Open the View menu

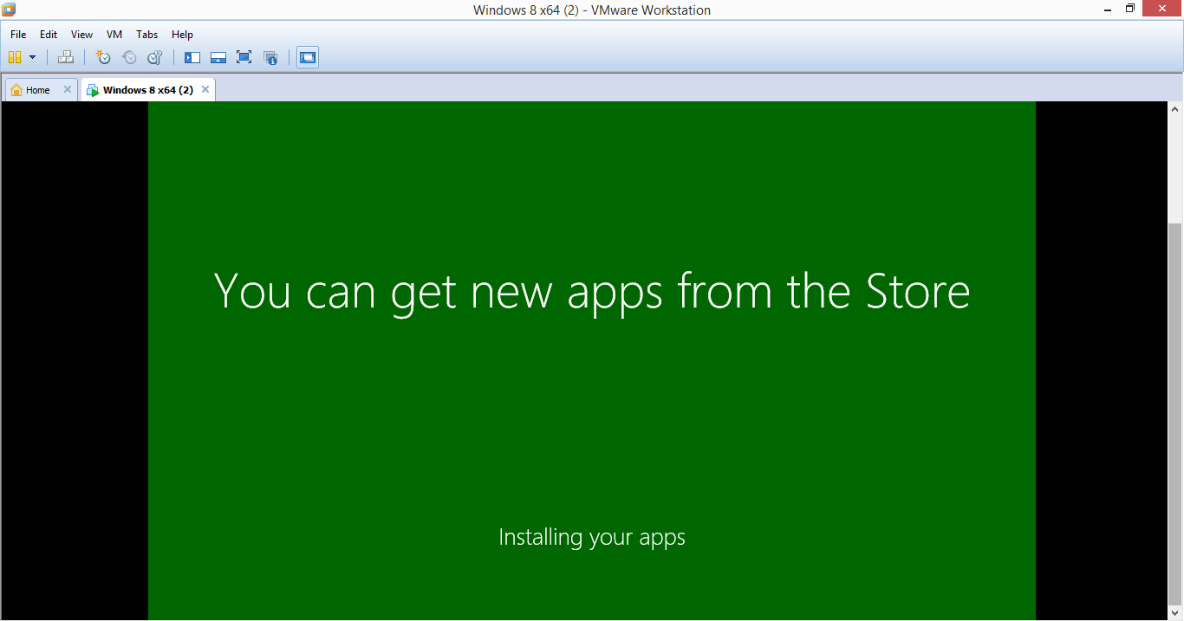pos(81,35)
